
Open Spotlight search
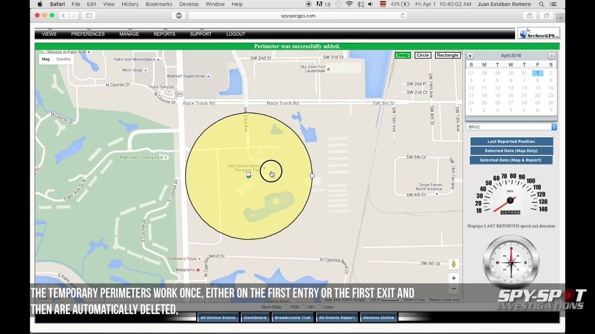pyautogui.click(x=542, y=4)
